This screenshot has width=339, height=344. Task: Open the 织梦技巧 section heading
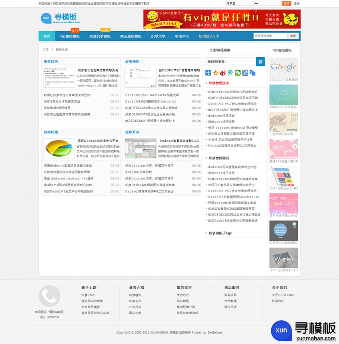click(x=51, y=62)
